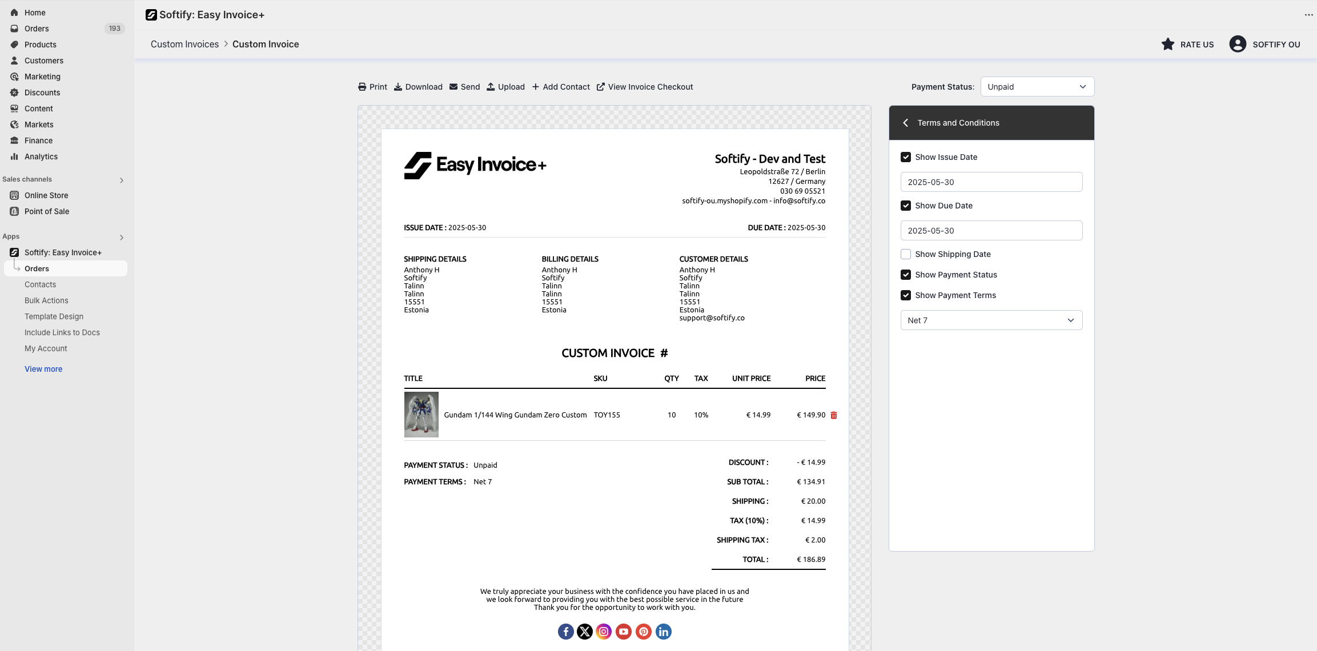1317x651 pixels.
Task: Open the Payment Status Unpaid dropdown
Action: coord(1037,87)
